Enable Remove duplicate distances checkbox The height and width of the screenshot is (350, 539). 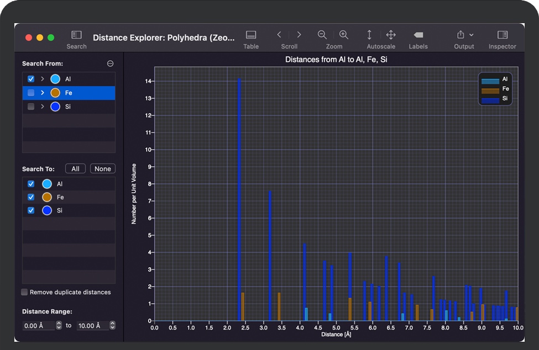24,292
